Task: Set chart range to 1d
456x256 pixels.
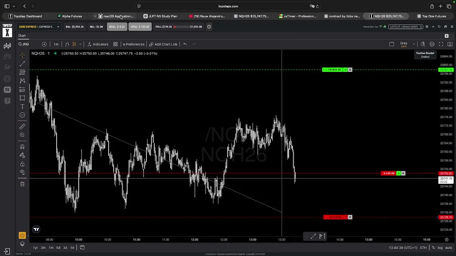Action: pos(72,247)
